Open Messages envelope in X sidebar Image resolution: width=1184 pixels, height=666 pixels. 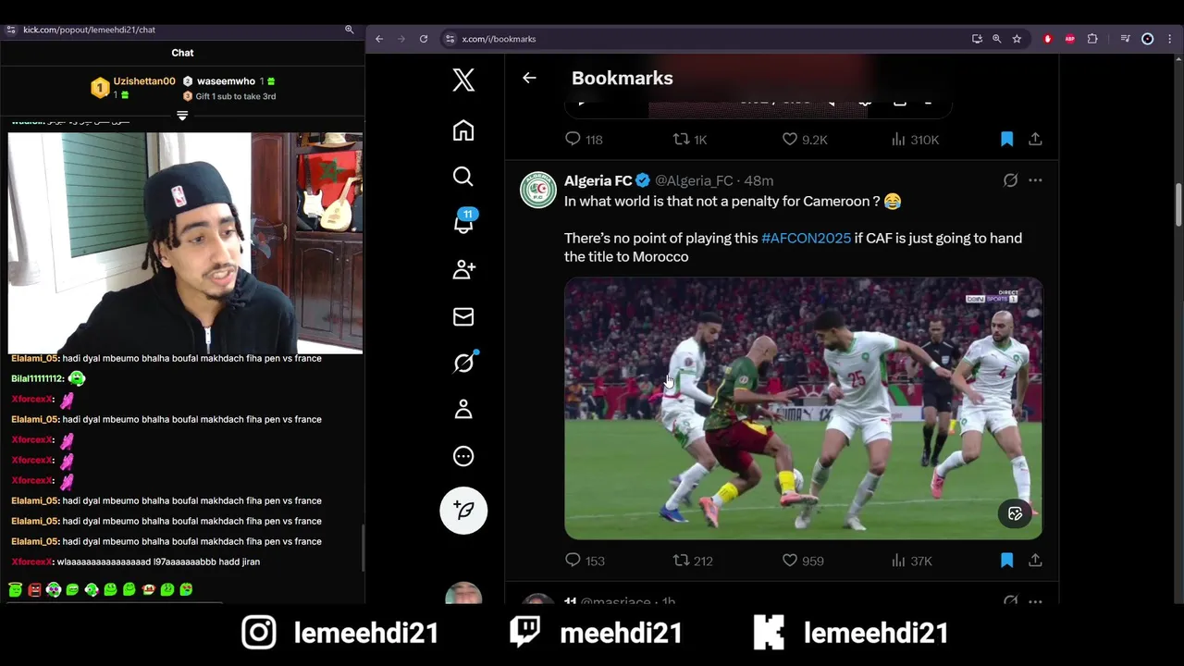[x=463, y=316]
